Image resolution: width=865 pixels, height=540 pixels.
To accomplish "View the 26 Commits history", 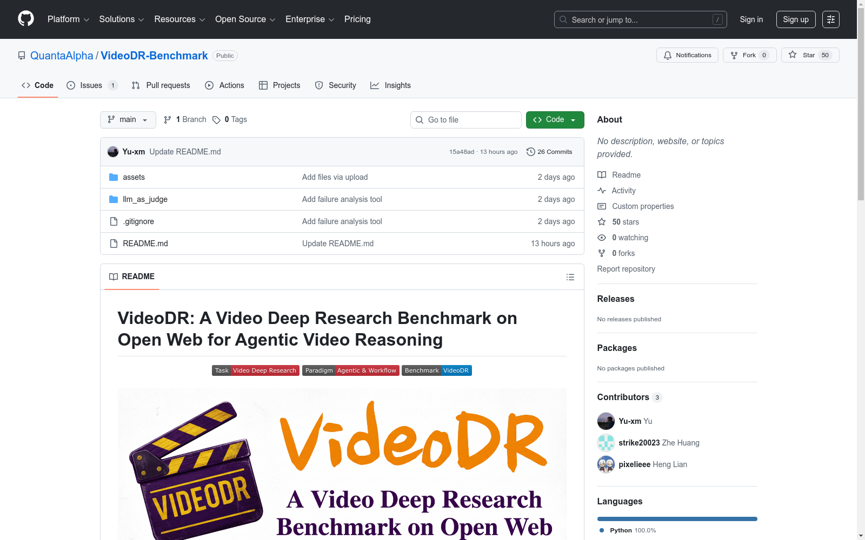I will coord(550,152).
